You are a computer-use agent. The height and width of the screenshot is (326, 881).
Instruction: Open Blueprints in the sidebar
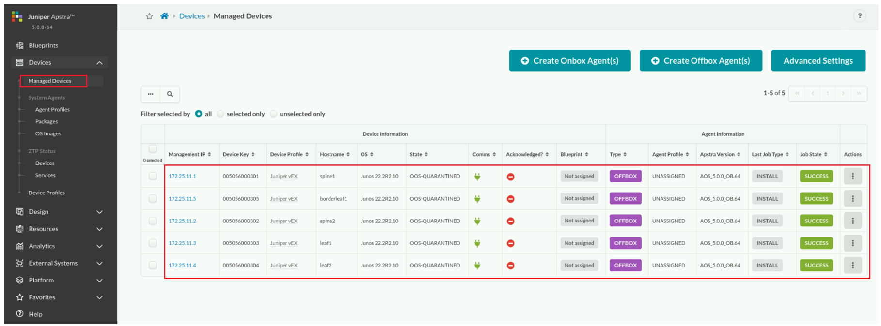pos(43,45)
